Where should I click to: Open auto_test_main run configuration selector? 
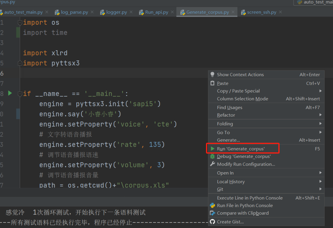313,2
